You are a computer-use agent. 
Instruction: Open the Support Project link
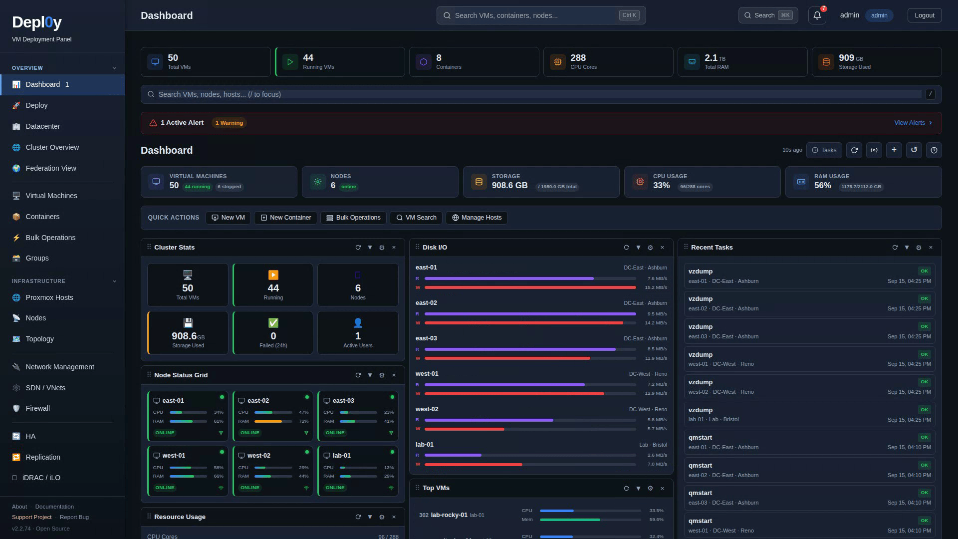(32, 517)
